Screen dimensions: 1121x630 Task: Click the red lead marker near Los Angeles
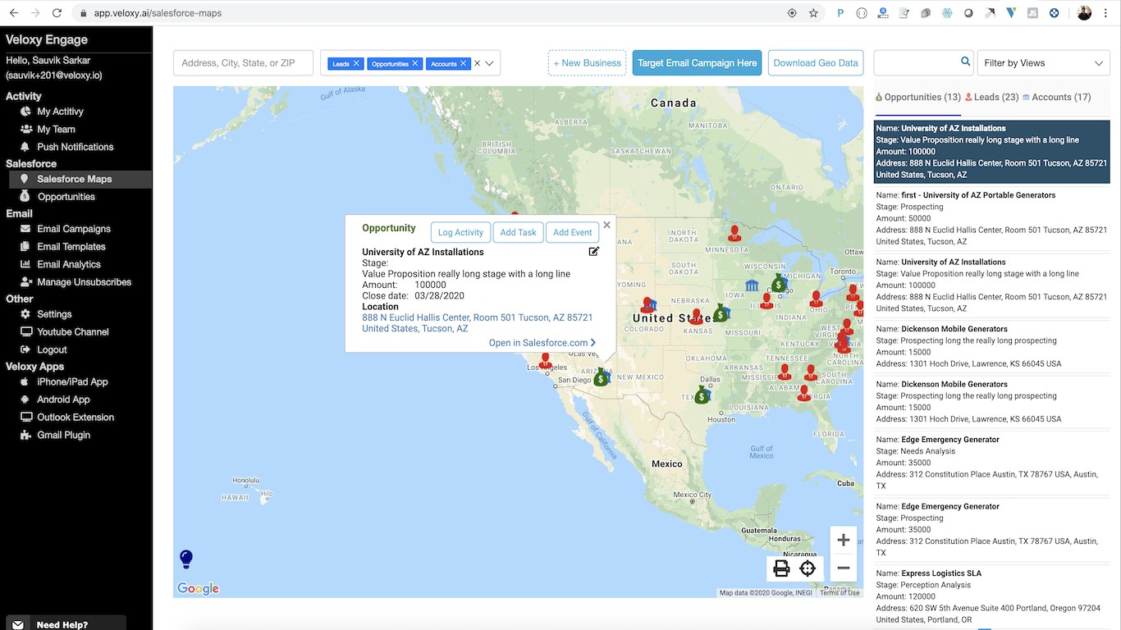546,361
